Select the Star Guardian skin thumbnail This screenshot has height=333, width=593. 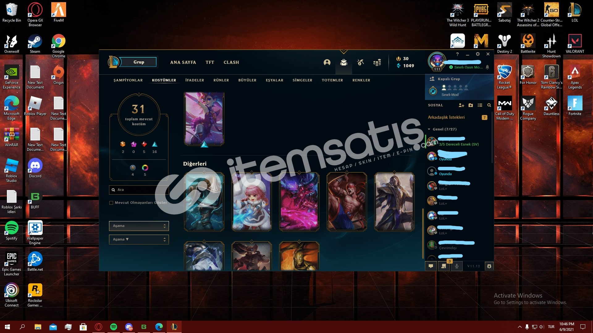click(x=204, y=119)
